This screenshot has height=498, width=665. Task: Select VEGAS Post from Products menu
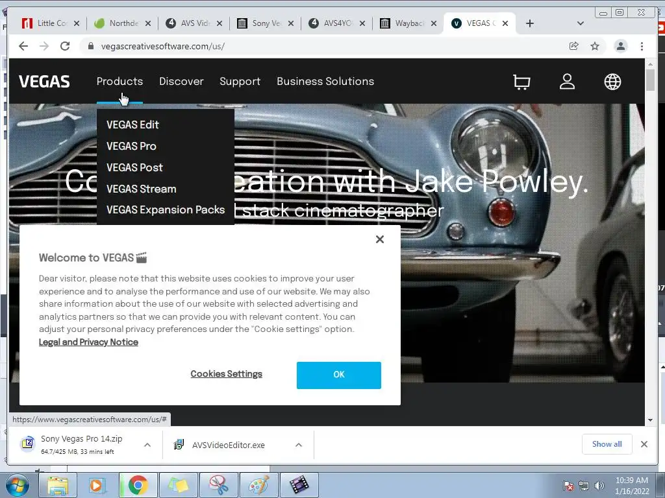click(x=134, y=167)
